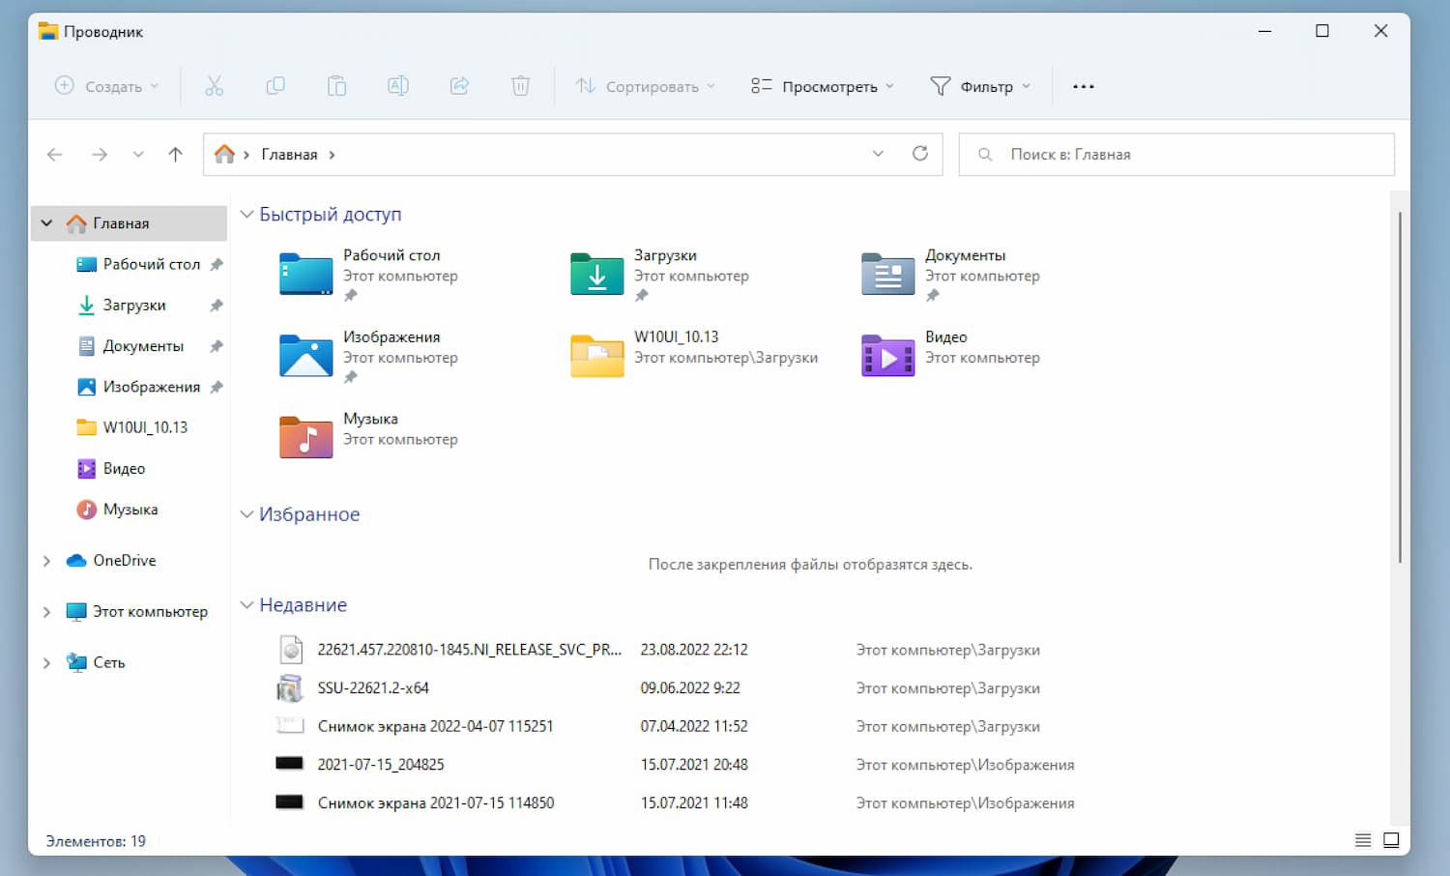Expand the Сеть tree node
The height and width of the screenshot is (876, 1450).
46,663
